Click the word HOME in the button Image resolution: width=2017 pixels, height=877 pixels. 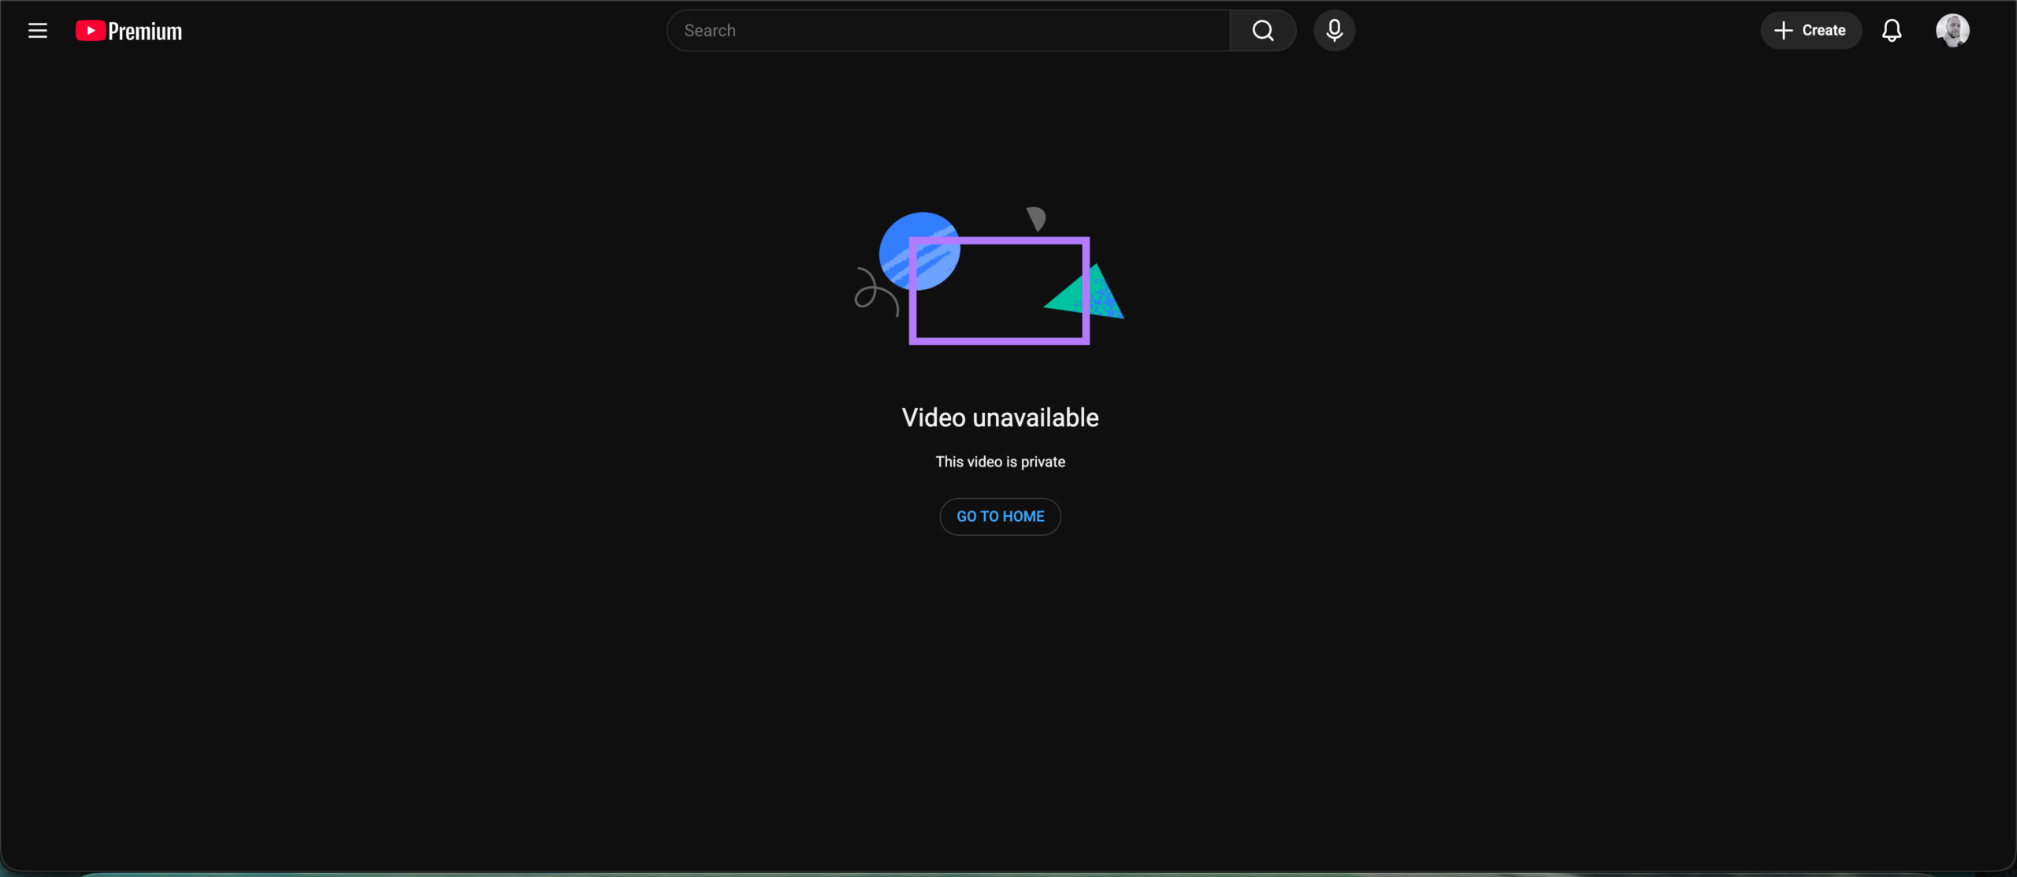(1023, 516)
